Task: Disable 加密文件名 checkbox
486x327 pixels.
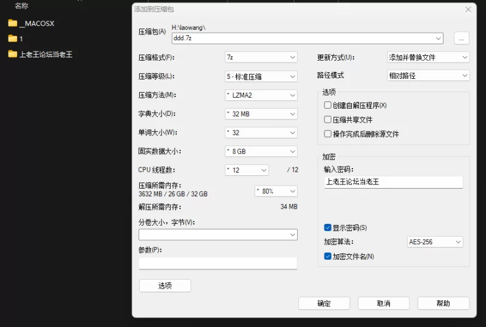Action: (x=328, y=257)
